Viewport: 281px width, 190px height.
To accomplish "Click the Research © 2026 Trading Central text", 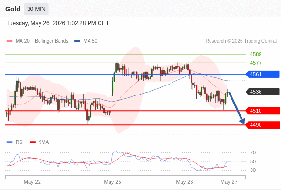I will click(x=241, y=41).
